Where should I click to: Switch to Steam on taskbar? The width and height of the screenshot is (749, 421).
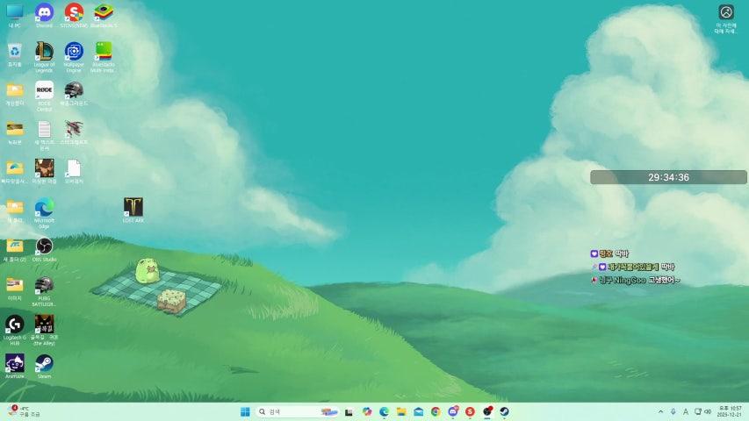point(504,411)
